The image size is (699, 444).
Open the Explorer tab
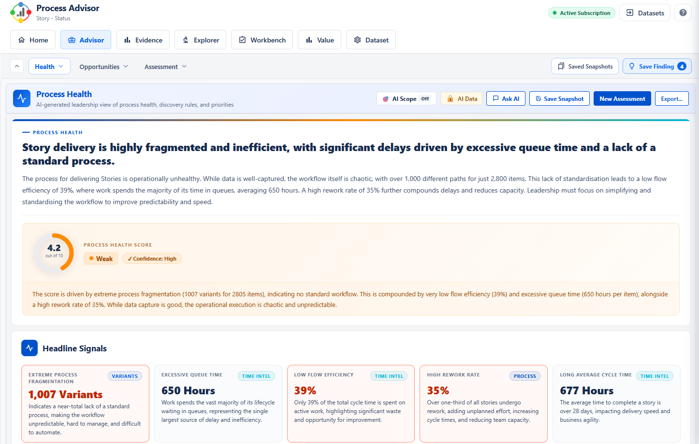[x=201, y=40]
